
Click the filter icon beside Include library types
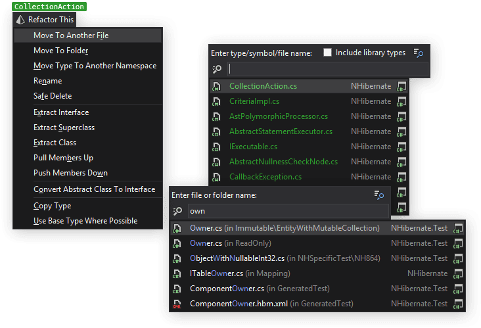419,53
